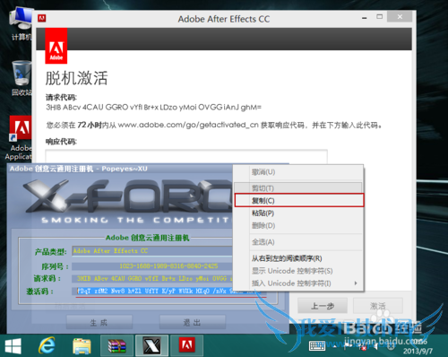
Task: Click the 激活 button
Action: pyautogui.click(x=377, y=306)
